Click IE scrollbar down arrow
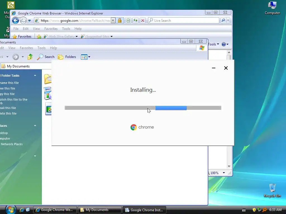 229,166
